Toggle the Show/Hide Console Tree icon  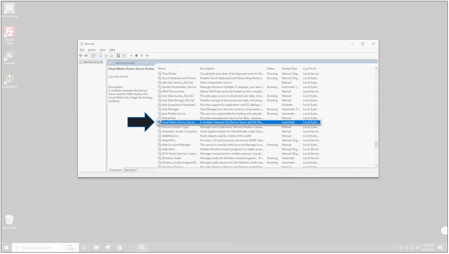(93, 56)
